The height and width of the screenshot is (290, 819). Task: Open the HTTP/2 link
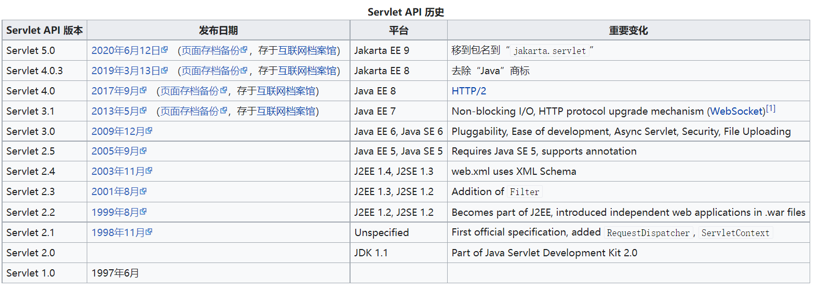point(468,91)
